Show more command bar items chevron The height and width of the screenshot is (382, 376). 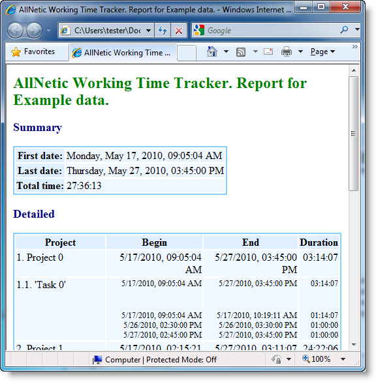pos(354,46)
